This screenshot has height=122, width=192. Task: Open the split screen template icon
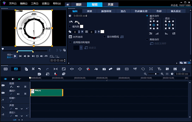coord(127,69)
